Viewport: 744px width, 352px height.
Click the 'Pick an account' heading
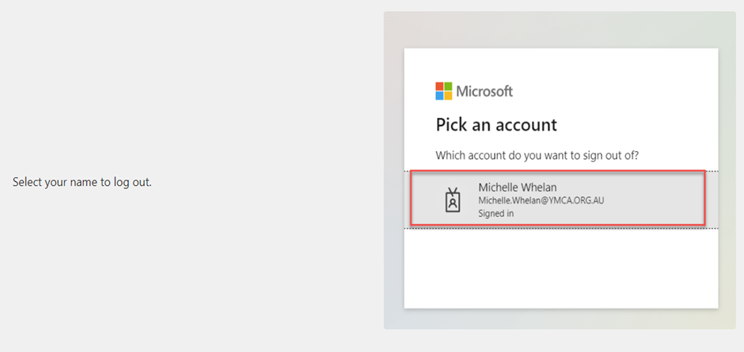496,125
